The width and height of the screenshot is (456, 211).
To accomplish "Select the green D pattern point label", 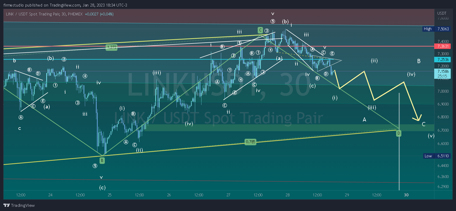I will click(399, 133).
